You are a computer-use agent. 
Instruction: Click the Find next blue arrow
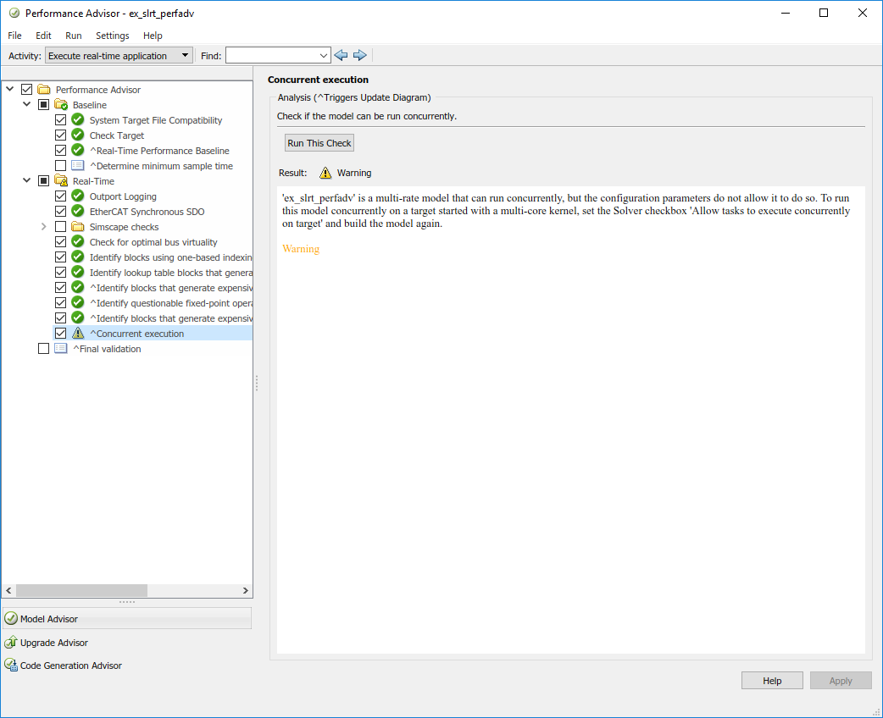pos(360,55)
